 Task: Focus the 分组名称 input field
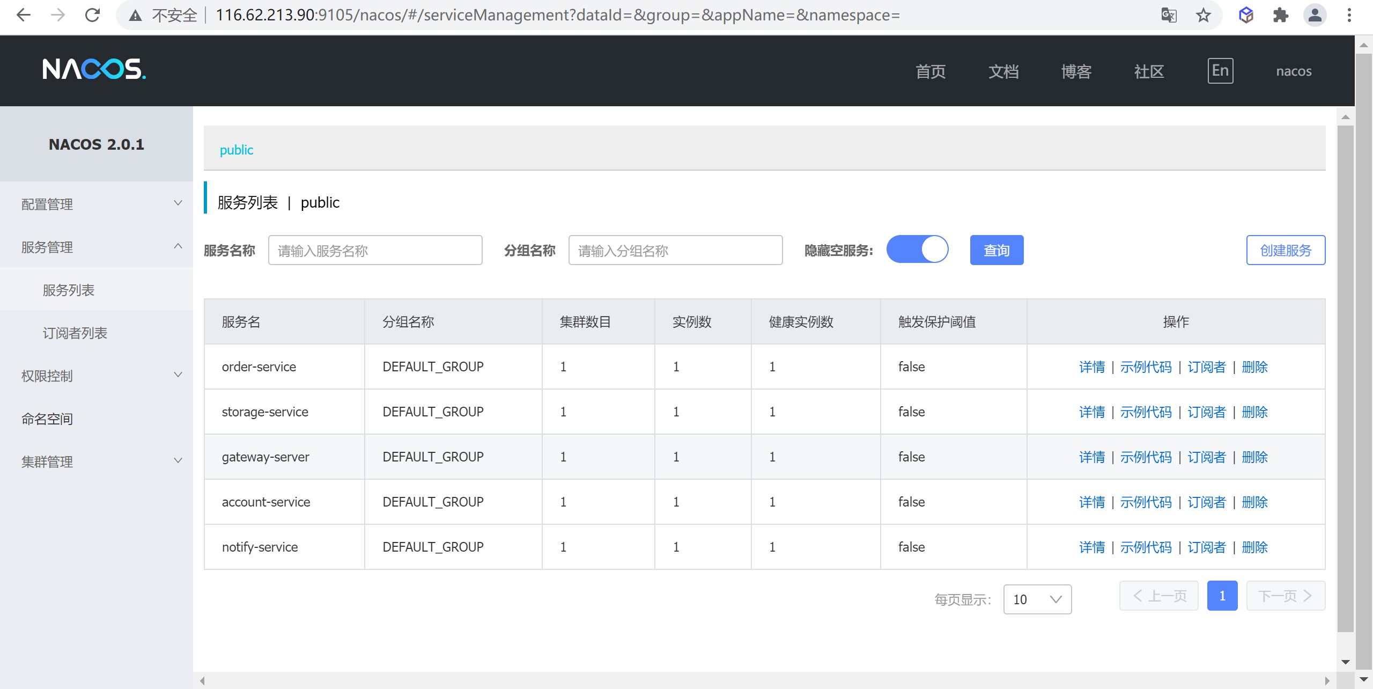click(x=675, y=250)
